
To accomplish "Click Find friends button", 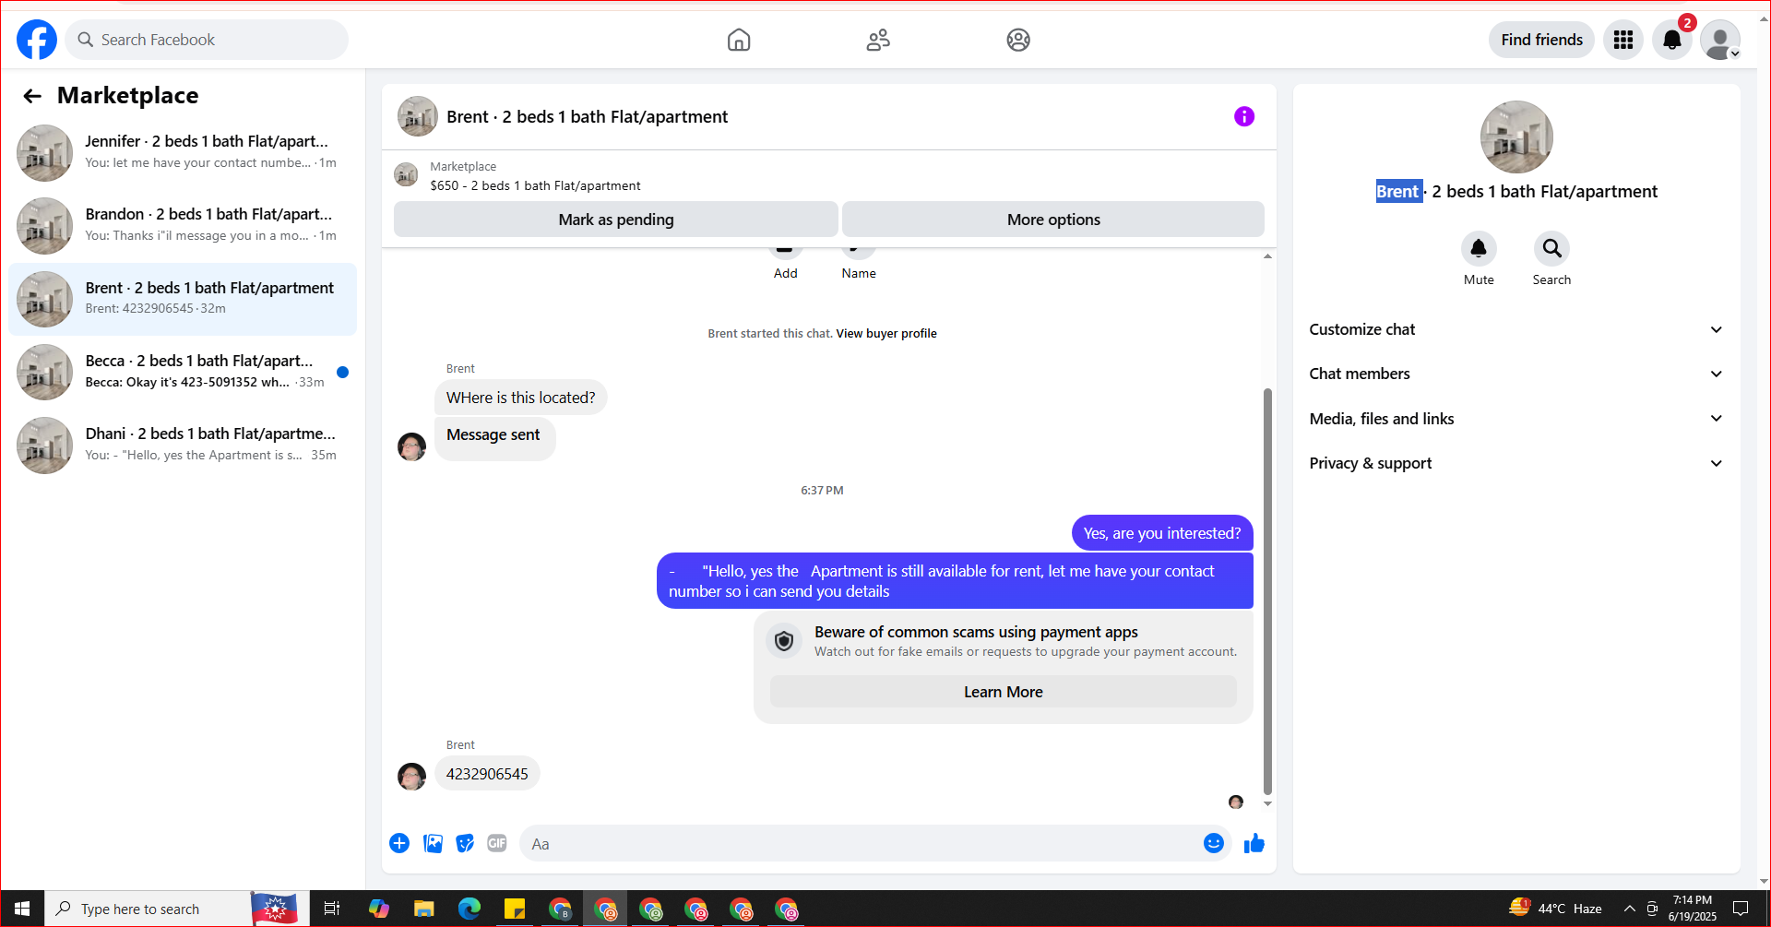I will pos(1541,40).
